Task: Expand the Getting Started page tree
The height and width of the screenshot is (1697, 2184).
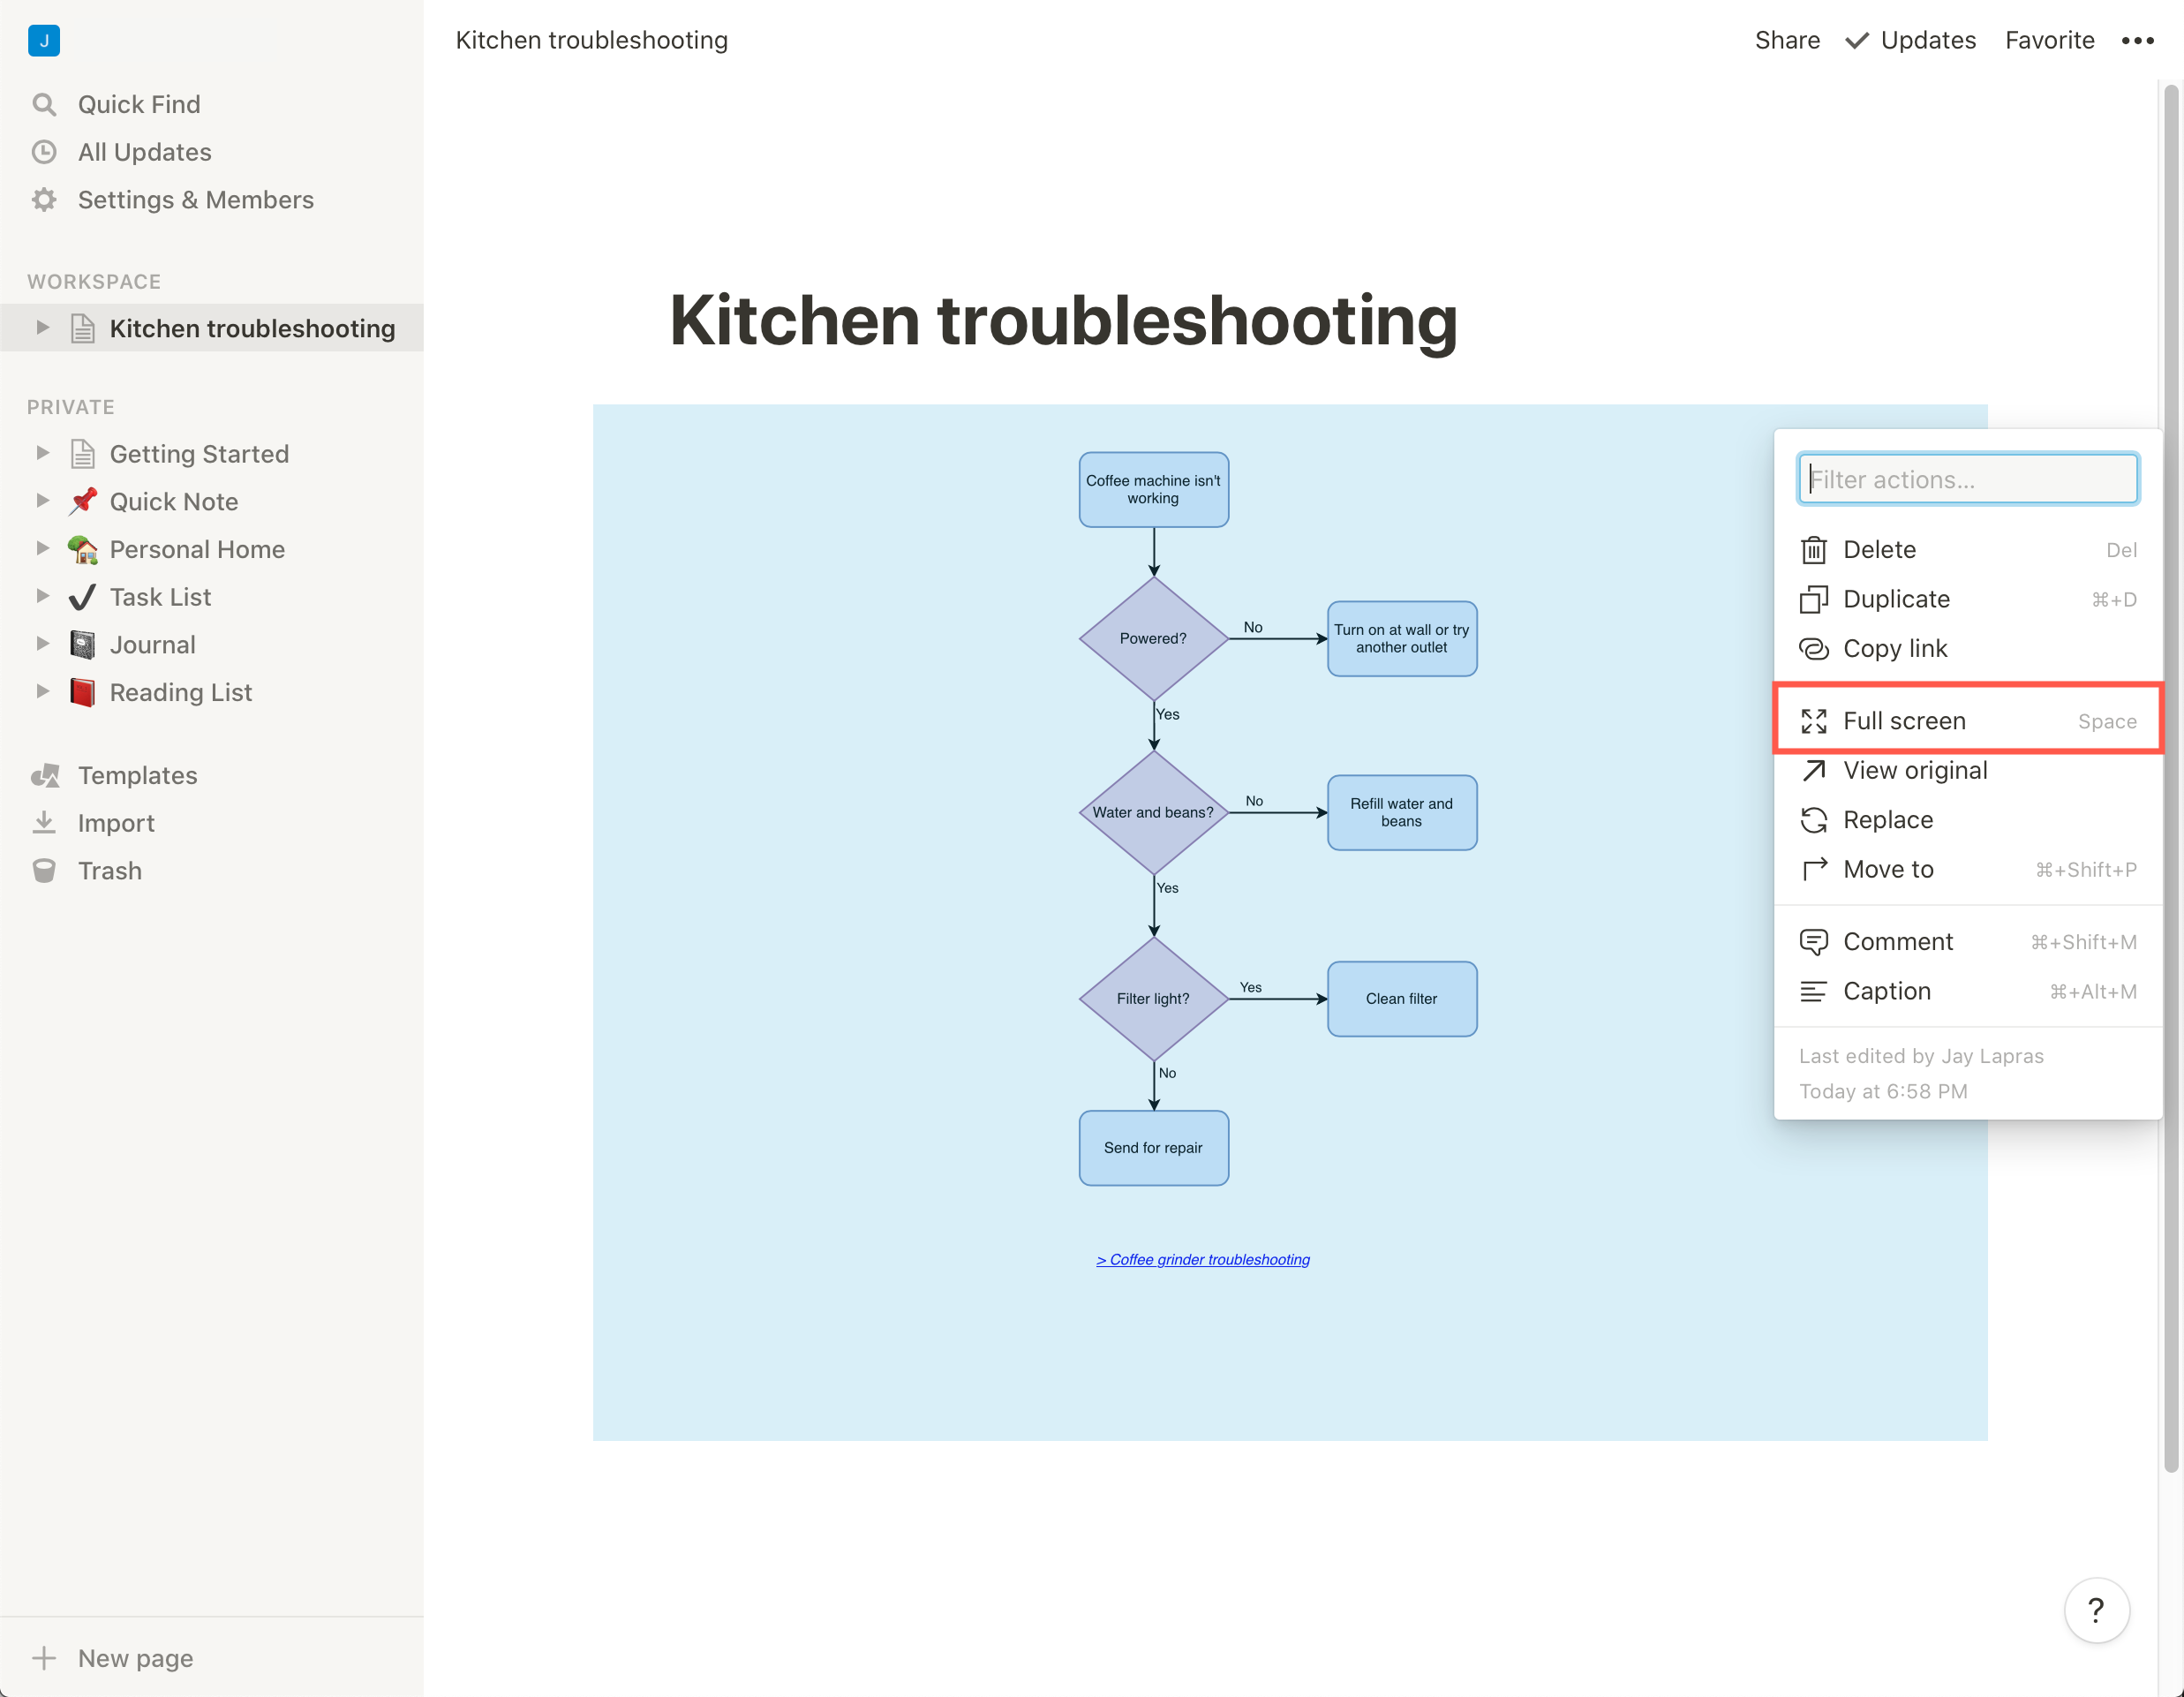Action: (x=42, y=453)
